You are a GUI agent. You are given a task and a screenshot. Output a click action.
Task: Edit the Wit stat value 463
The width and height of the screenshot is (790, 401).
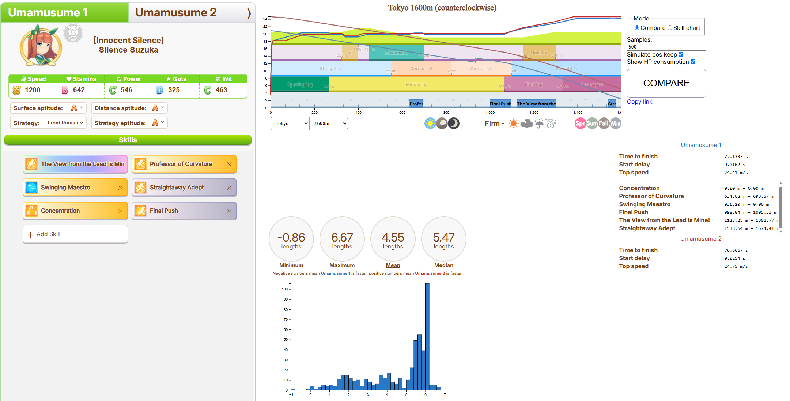click(x=222, y=90)
